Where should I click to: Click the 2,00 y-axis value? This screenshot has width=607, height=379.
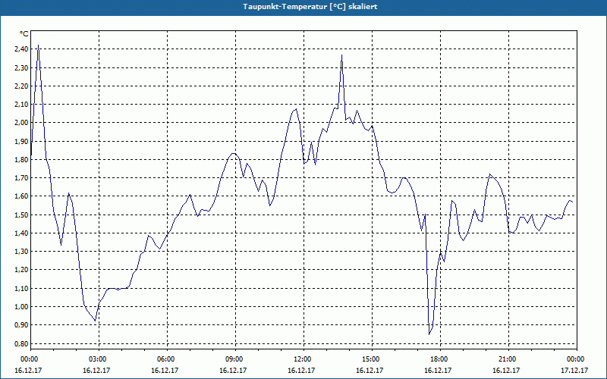pyautogui.click(x=22, y=123)
